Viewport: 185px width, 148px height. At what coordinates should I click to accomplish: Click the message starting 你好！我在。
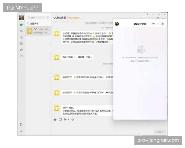(x=87, y=111)
